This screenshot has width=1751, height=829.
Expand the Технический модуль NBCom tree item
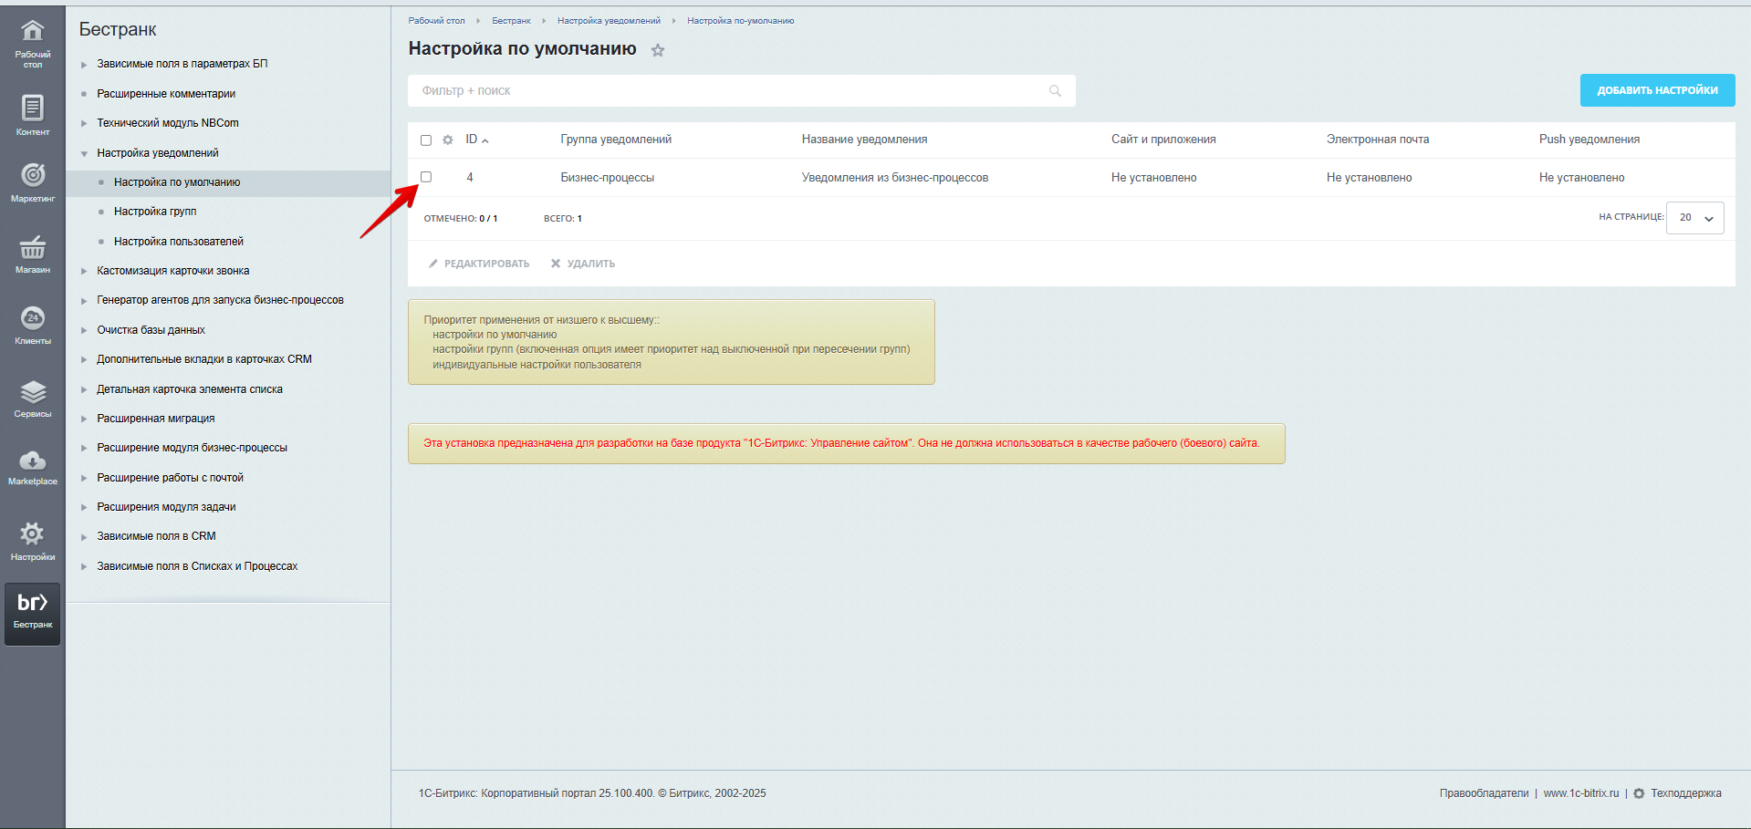[84, 123]
